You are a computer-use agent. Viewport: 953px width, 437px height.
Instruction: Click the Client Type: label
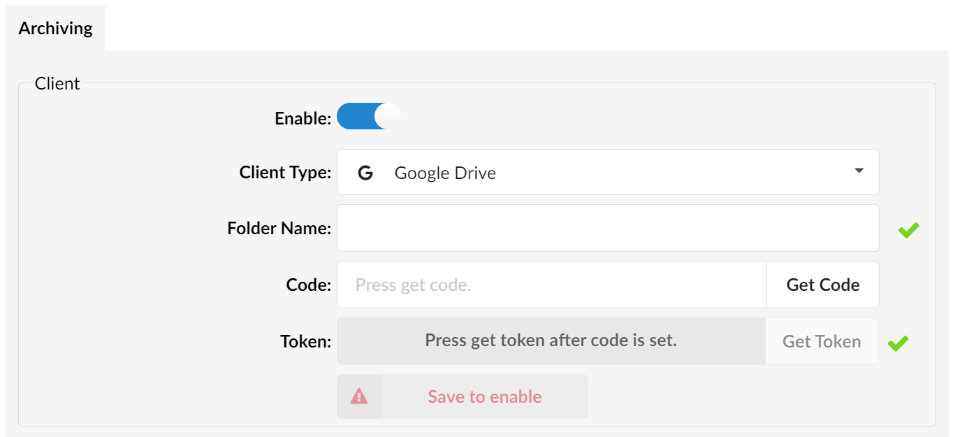pos(285,172)
